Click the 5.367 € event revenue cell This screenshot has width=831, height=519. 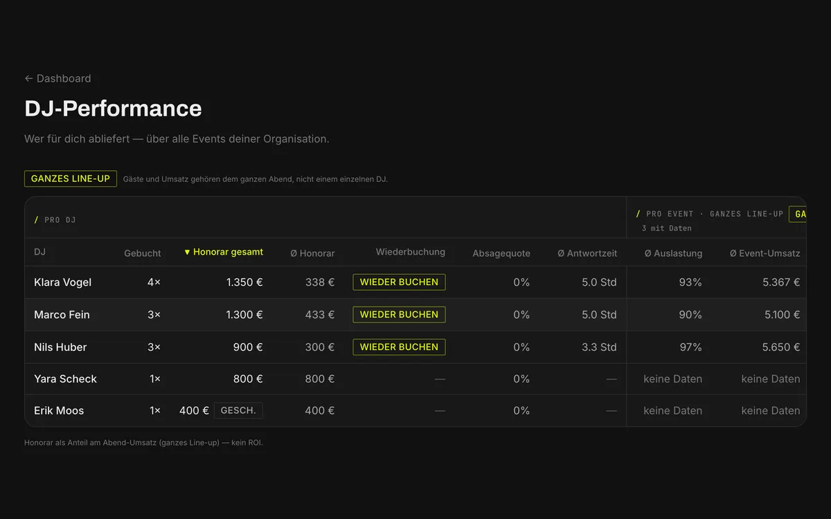tap(781, 282)
